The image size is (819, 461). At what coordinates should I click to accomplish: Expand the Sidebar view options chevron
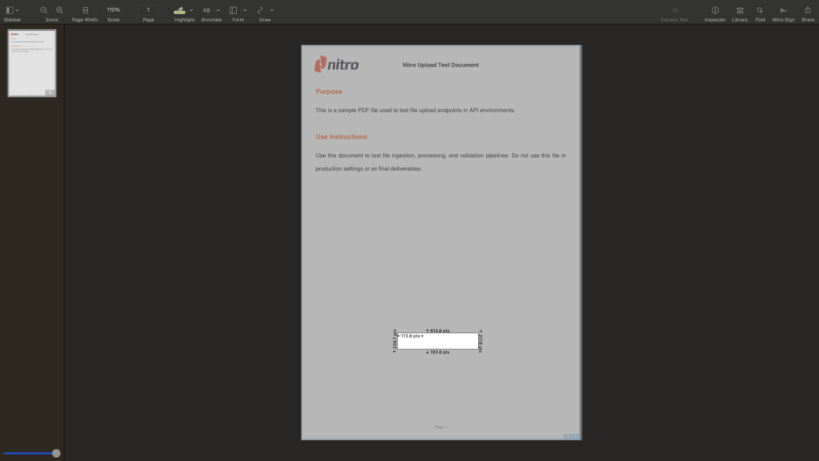(x=17, y=10)
